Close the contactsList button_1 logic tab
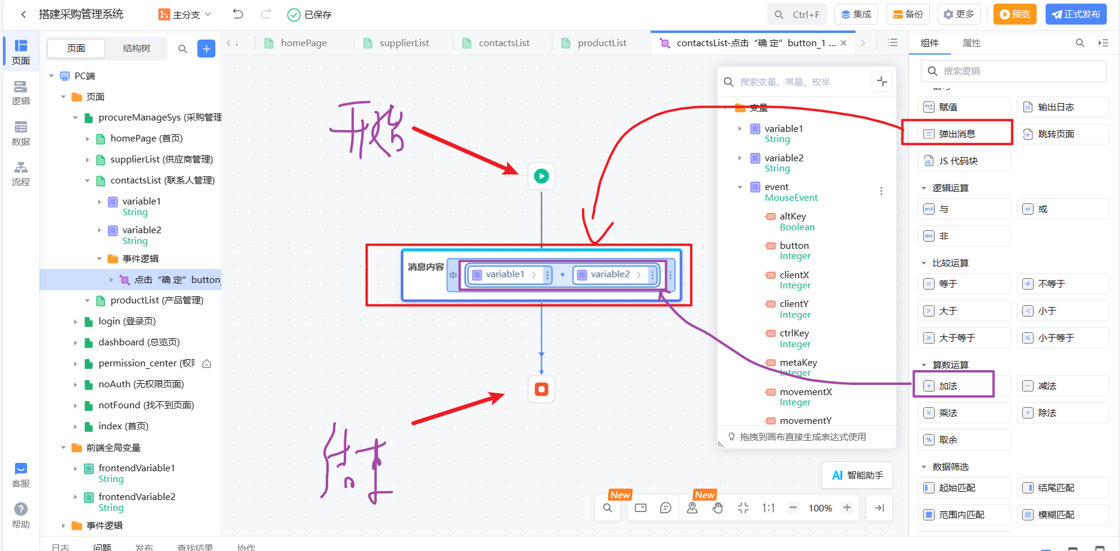1120x551 pixels. pyautogui.click(x=843, y=43)
